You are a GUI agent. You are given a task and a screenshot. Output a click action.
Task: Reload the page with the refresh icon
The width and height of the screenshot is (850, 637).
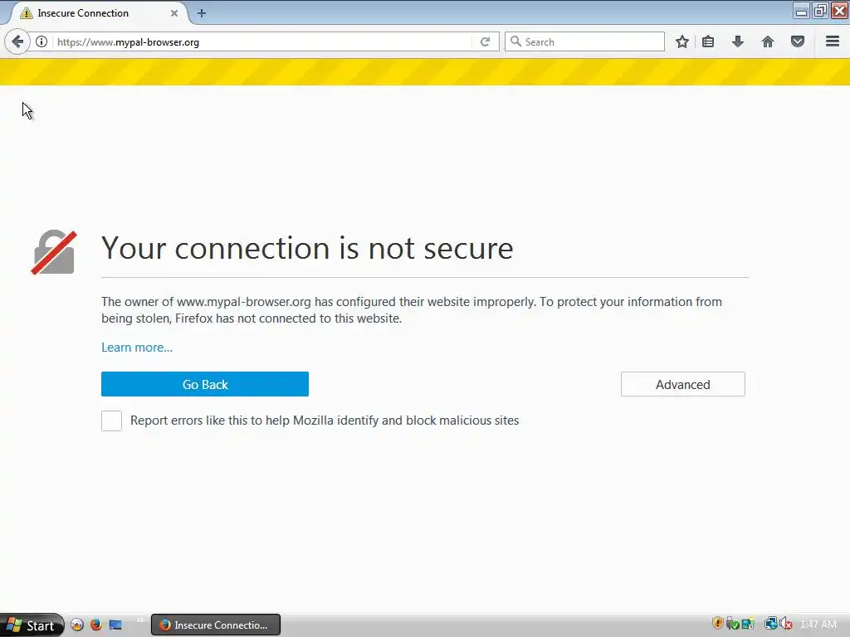point(485,41)
